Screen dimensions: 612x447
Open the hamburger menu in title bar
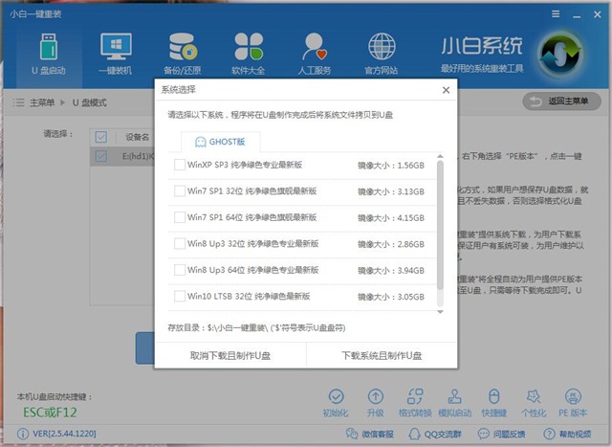(556, 14)
